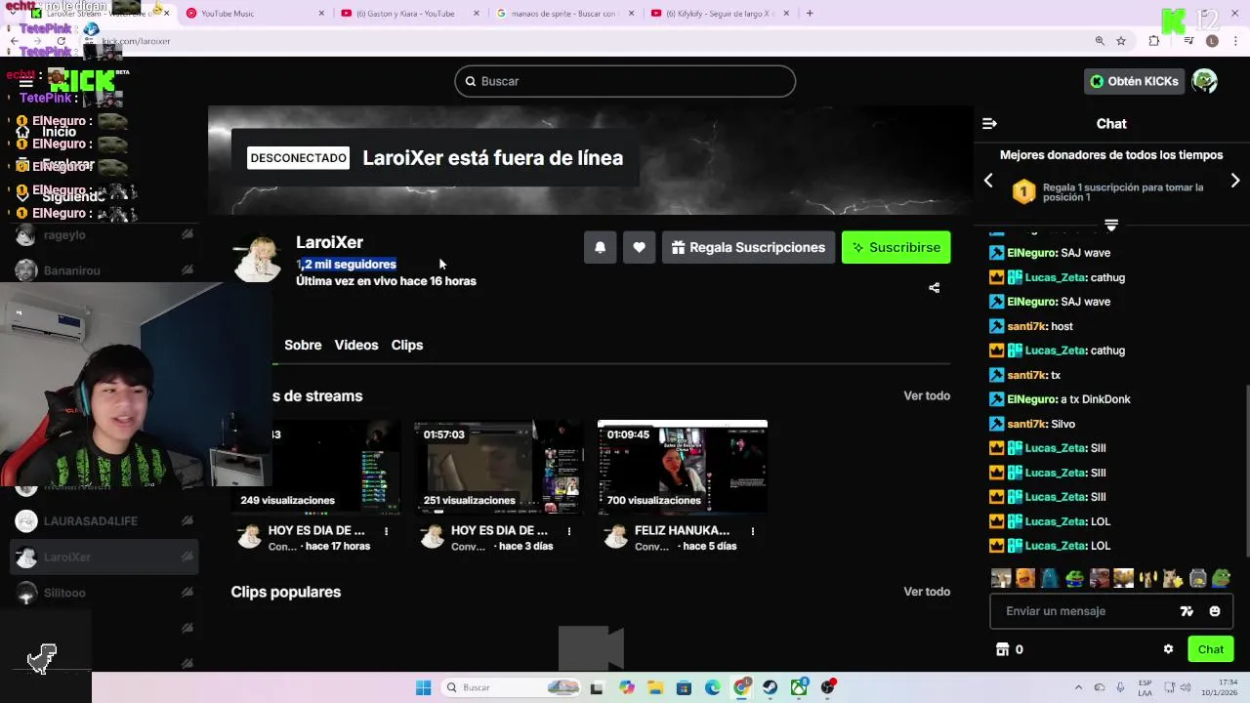The height and width of the screenshot is (703, 1250).
Task: Open Microsoft Edge from the taskbar
Action: [713, 687]
